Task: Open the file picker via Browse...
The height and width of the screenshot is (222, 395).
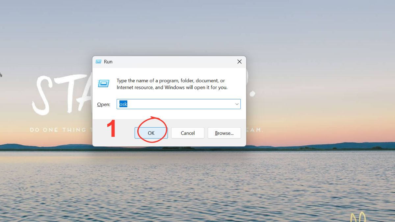Action: (224, 133)
